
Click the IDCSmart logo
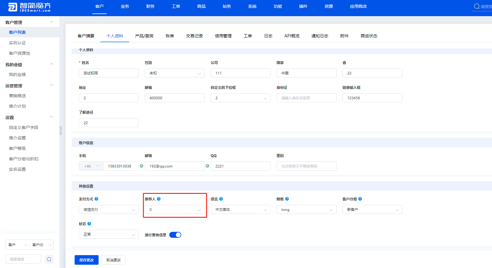click(29, 7)
